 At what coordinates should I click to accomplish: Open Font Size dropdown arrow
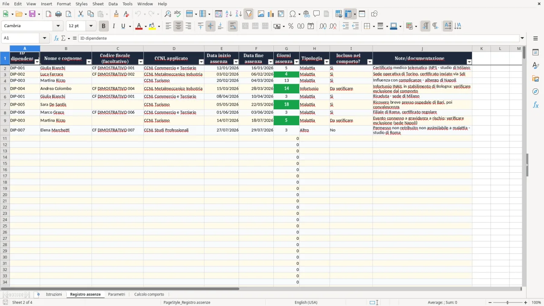tap(91, 26)
